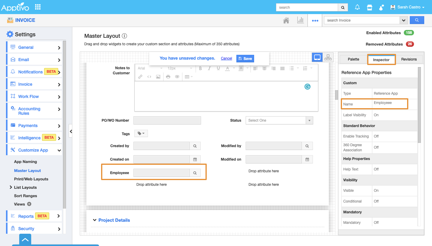Image resolution: width=432 pixels, height=246 pixels.
Task: Apply underline in Notes editor
Action: [x=218, y=68]
